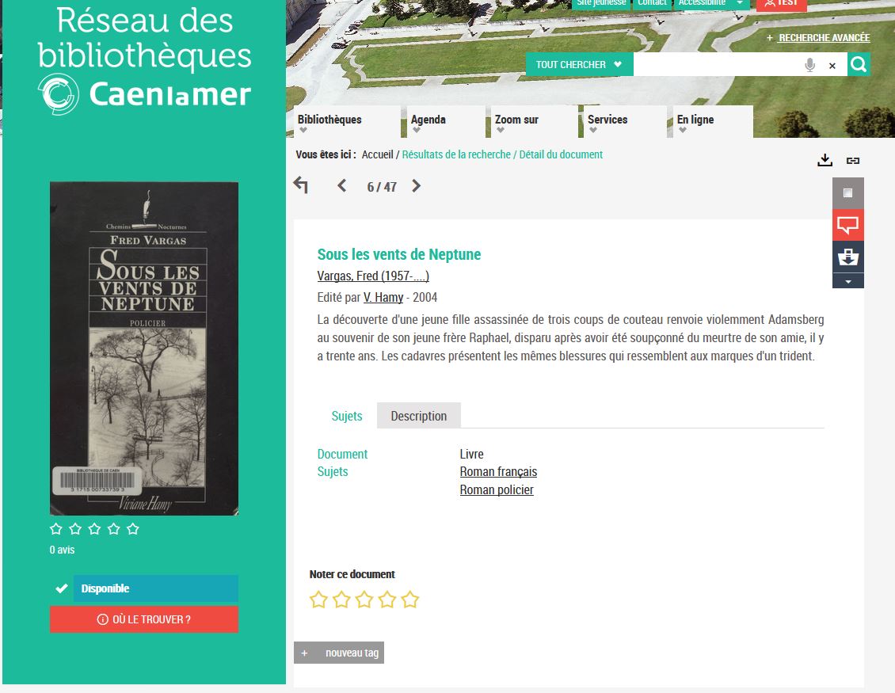Click the permalink chain icon
895x693 pixels.
point(853,161)
